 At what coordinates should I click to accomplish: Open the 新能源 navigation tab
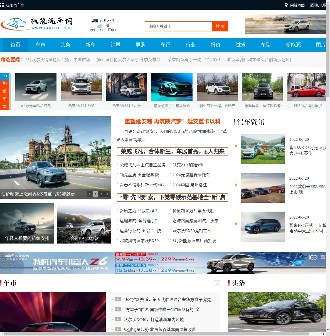click(x=293, y=45)
